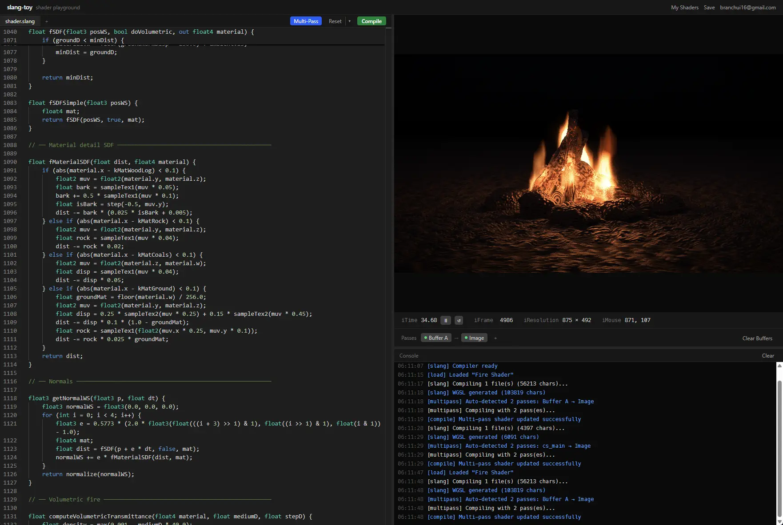Viewport: 783px width, 525px height.
Task: Click the sticky fSDF function header line
Action: (x=141, y=32)
